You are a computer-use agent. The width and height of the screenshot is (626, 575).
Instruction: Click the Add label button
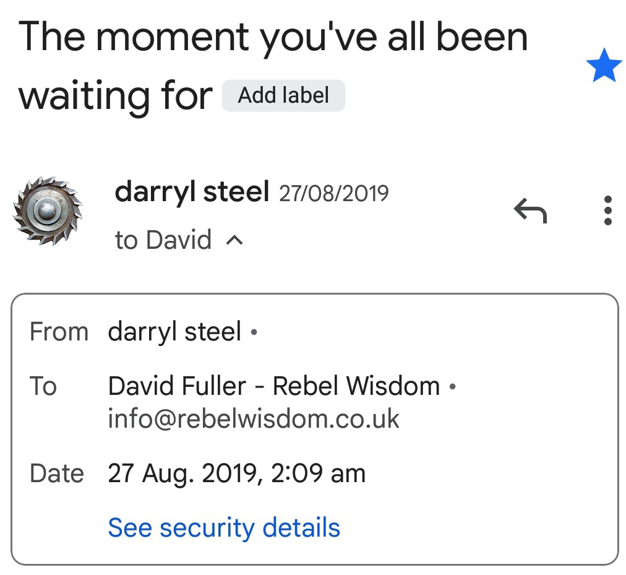click(x=283, y=96)
